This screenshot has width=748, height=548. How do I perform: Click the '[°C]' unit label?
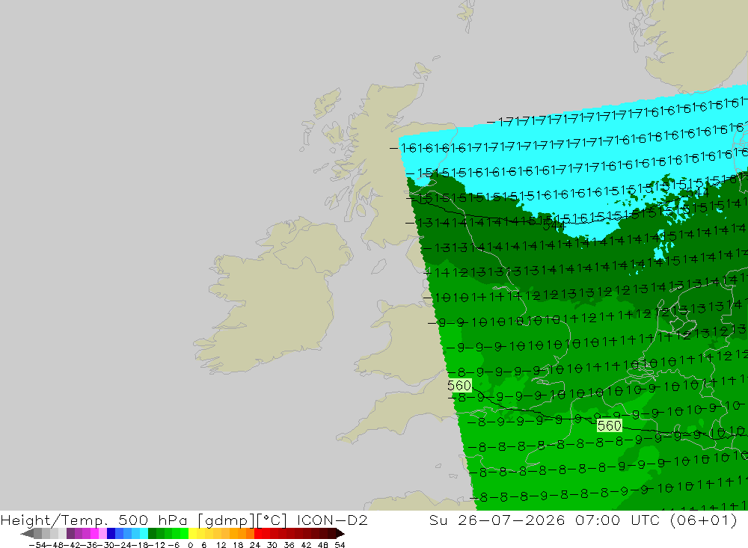(271, 520)
